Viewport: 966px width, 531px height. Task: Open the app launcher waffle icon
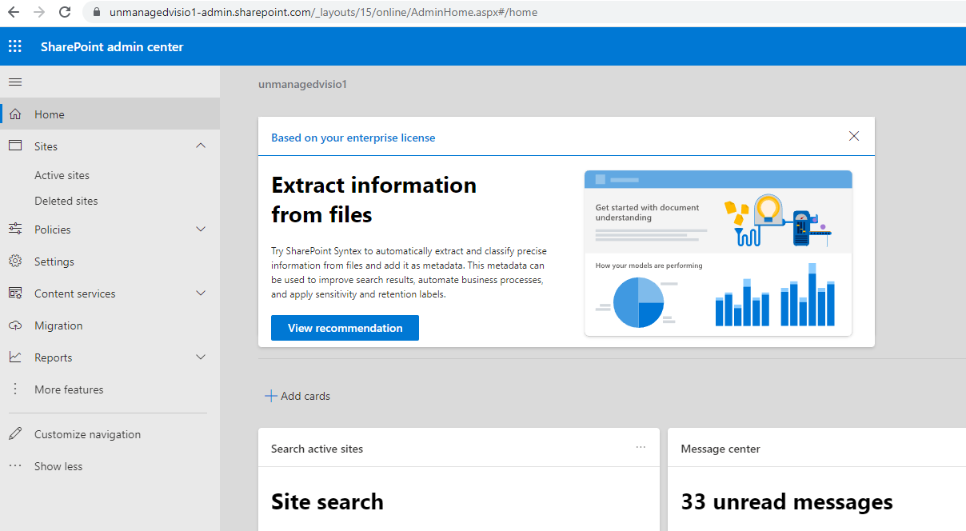[15, 46]
